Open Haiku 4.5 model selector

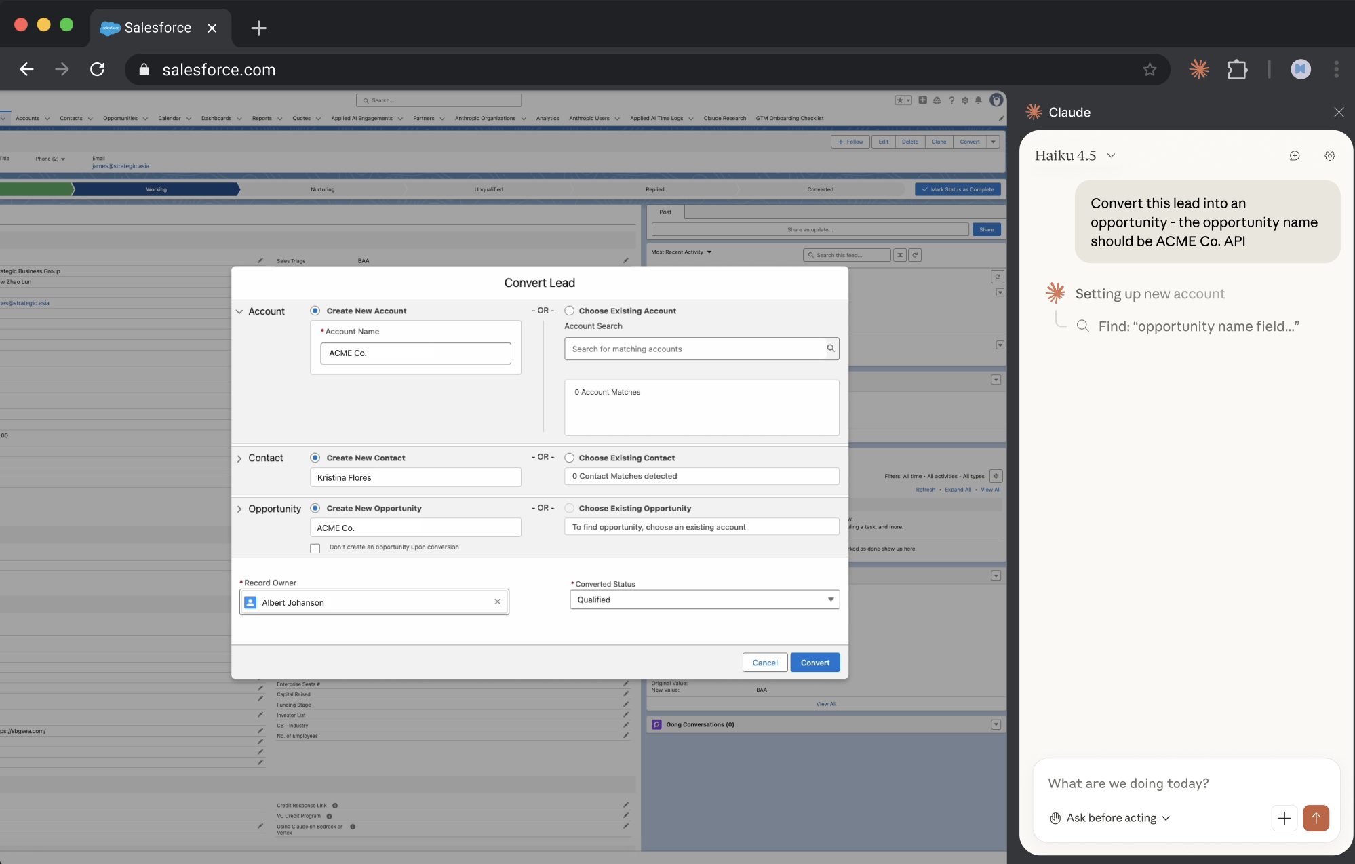pyautogui.click(x=1075, y=155)
